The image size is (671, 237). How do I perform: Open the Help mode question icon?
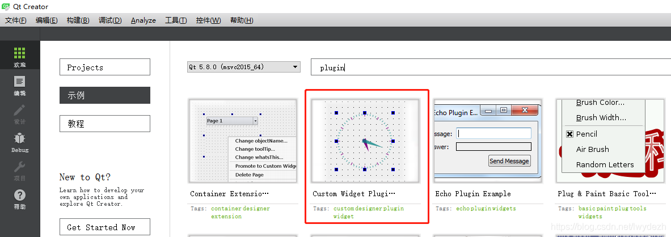(20, 196)
